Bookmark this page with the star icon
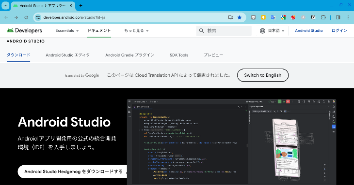 click(240, 17)
